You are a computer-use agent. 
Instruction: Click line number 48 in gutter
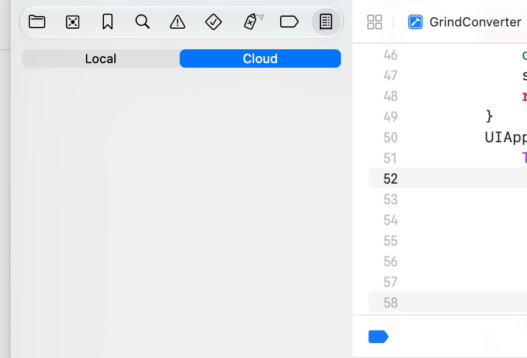[390, 96]
